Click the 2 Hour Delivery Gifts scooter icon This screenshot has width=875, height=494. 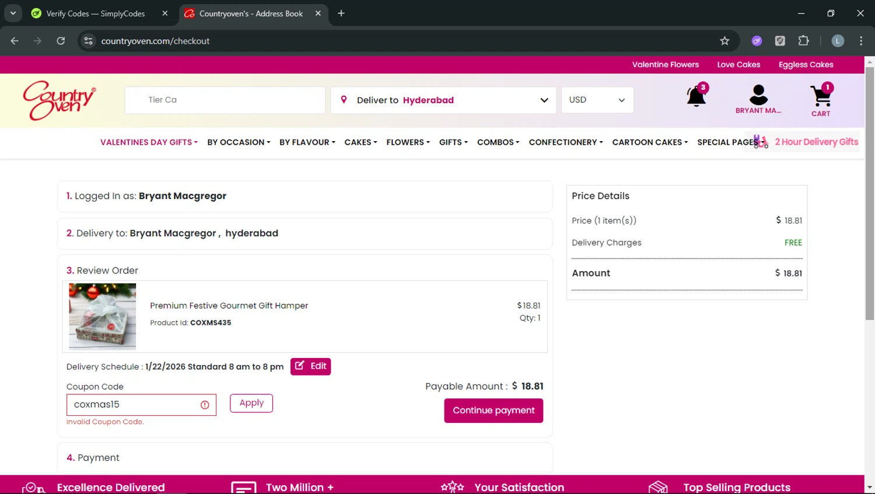(x=760, y=142)
